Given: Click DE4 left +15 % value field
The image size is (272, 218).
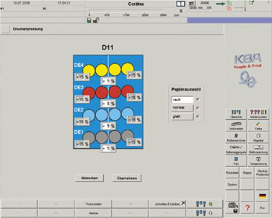Looking at the screenshot, I should 82,77.
